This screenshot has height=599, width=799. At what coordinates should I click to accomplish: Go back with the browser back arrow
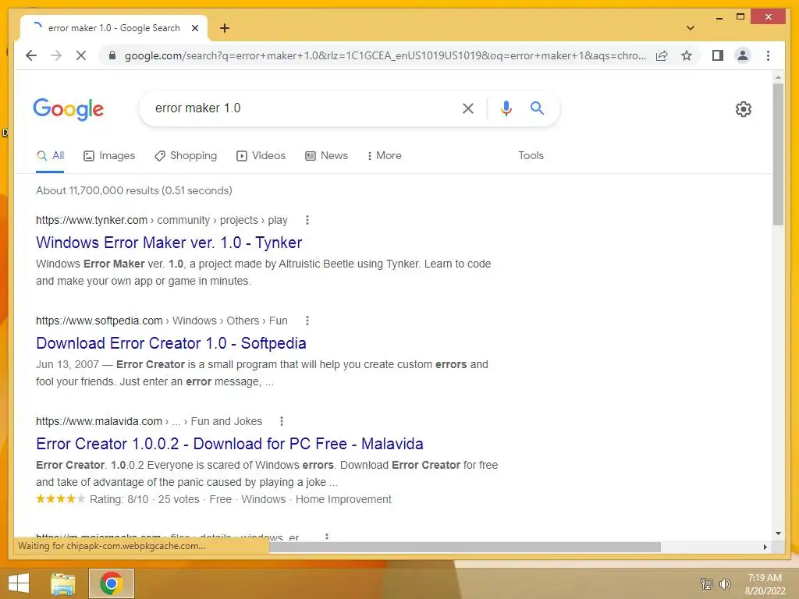tap(31, 55)
